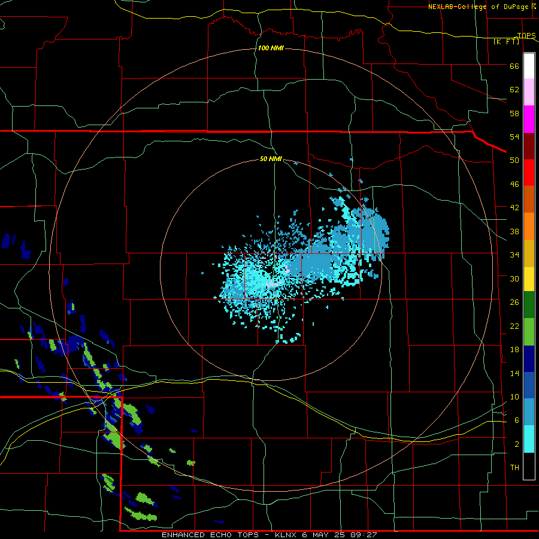This screenshot has width=539, height=539.
Task: Select the 100 NMI range ring label
Action: 271,48
